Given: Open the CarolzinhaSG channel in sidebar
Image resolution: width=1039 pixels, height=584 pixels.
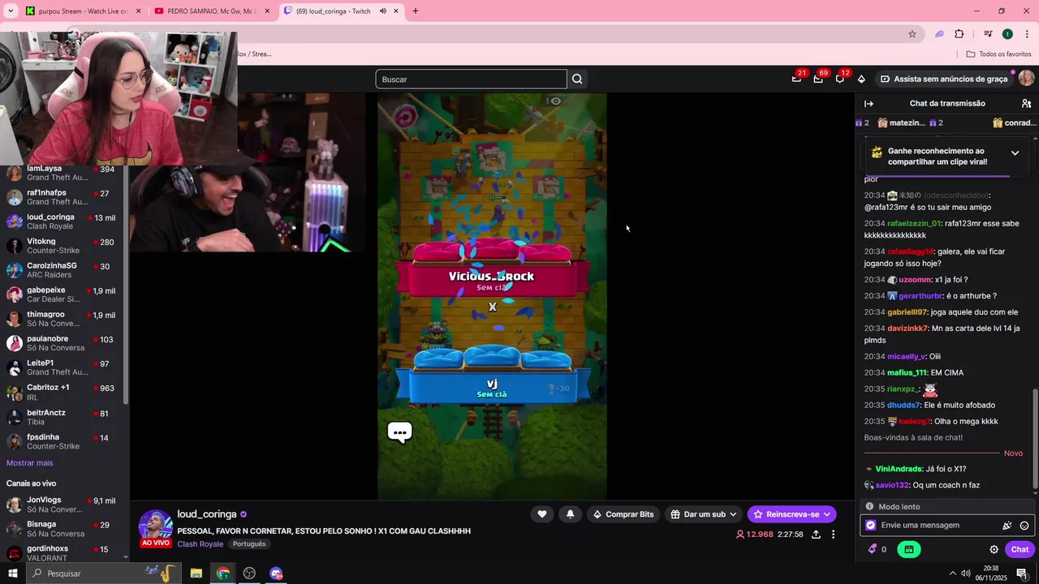Looking at the screenshot, I should point(62,270).
